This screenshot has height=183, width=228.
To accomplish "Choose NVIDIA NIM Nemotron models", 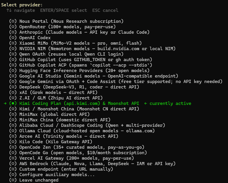I will (x=13, y=49).
